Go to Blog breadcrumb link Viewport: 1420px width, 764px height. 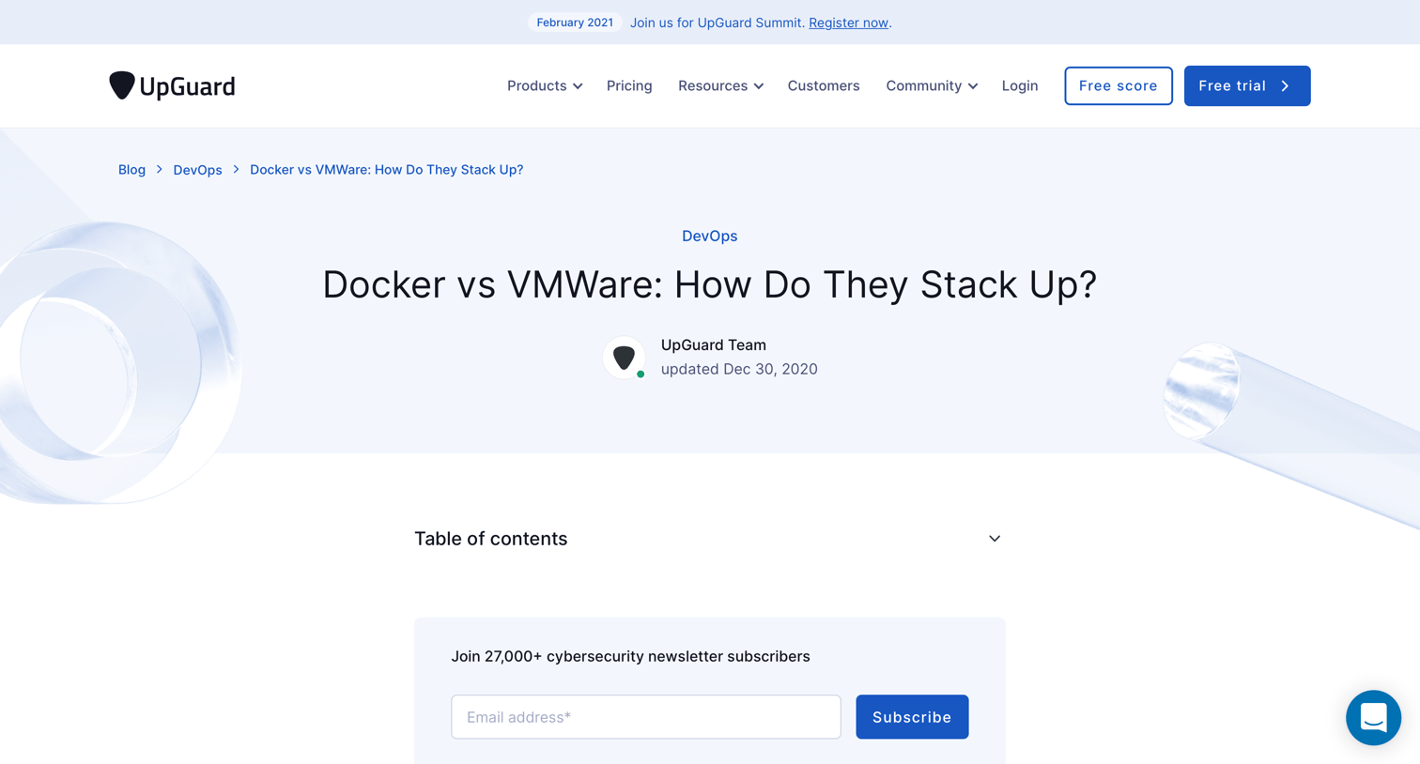click(x=131, y=170)
